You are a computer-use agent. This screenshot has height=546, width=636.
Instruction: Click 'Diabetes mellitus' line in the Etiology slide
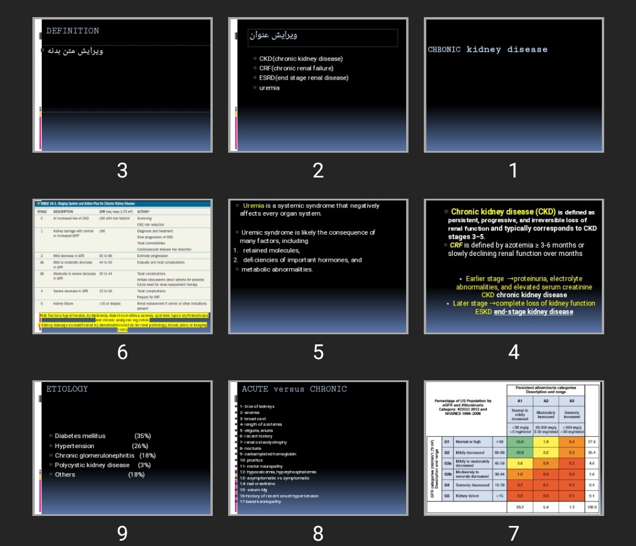(x=80, y=436)
